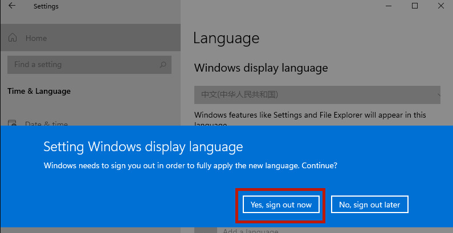Click the search magnifier icon
This screenshot has height=233, width=453.
coord(164,65)
